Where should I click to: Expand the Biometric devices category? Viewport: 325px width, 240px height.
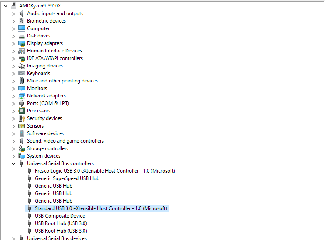pyautogui.click(x=13, y=21)
